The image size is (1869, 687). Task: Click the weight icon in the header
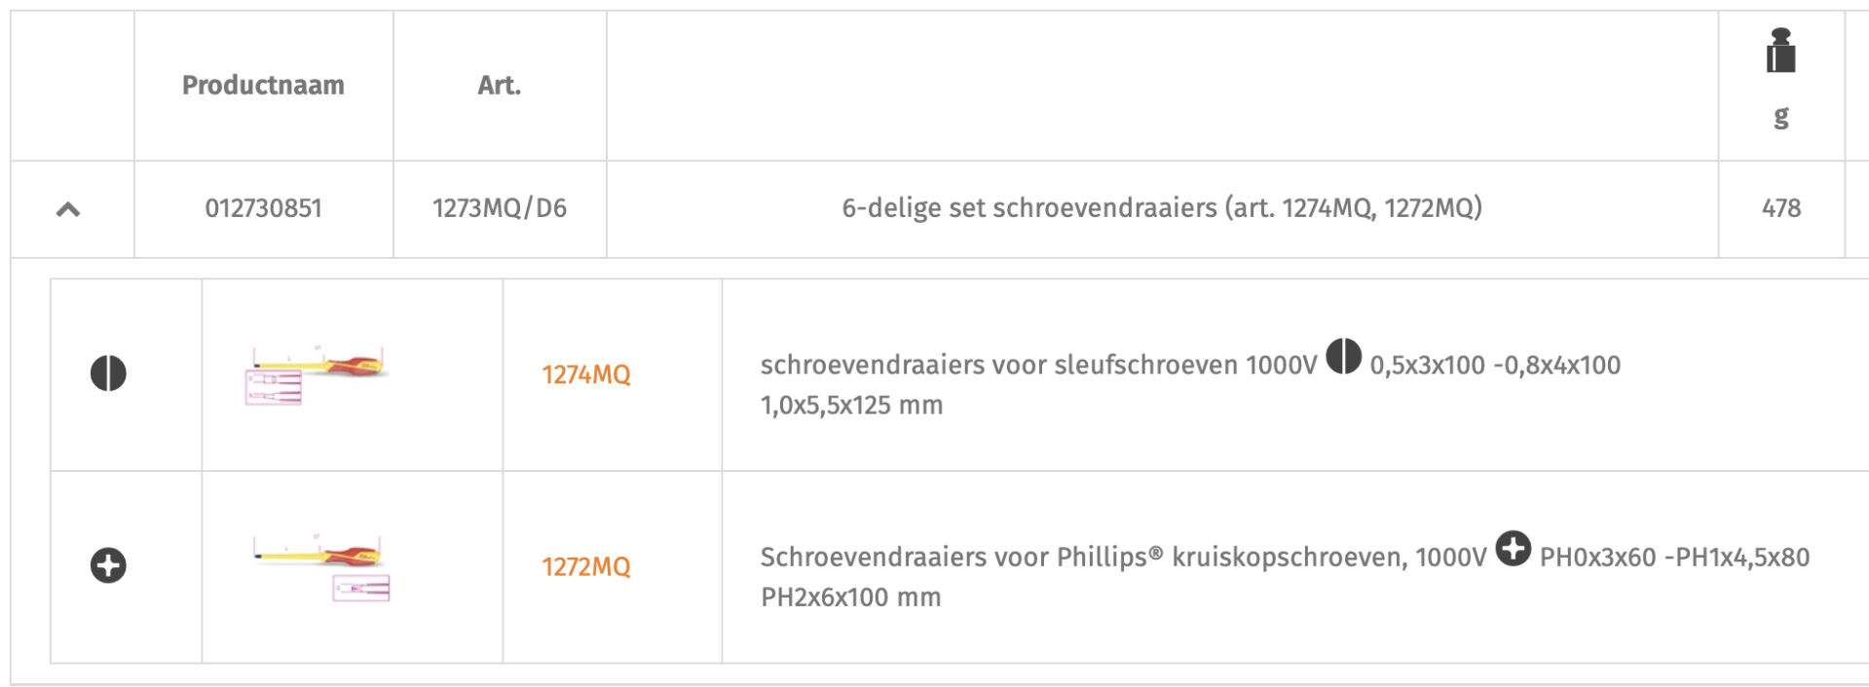[x=1780, y=52]
